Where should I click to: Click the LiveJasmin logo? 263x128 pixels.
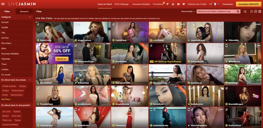coord(22,4)
